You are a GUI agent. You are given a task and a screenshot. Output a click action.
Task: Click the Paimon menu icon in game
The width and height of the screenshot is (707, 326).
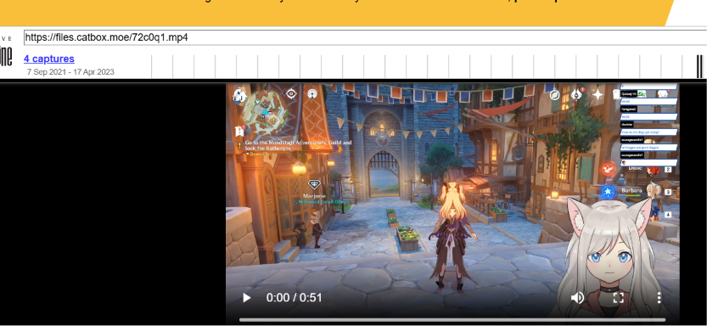tap(240, 95)
